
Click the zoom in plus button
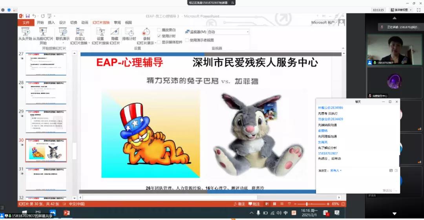[x=328, y=204]
